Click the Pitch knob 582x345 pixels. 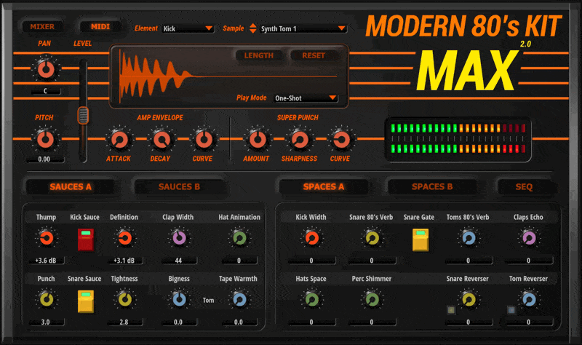click(45, 138)
